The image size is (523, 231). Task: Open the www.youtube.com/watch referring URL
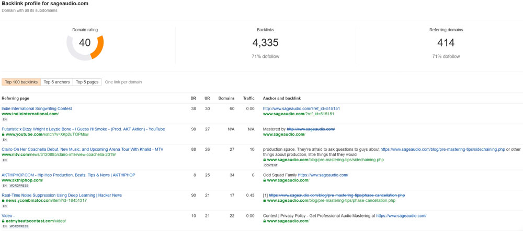(48, 135)
